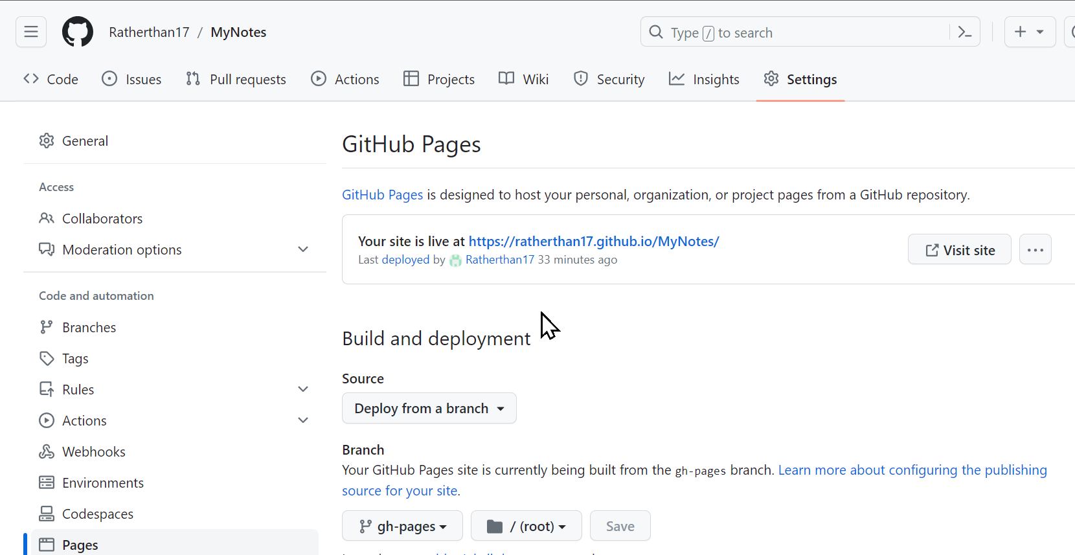The width and height of the screenshot is (1075, 555).
Task: Open the repository Actions tab
Action: pos(345,79)
